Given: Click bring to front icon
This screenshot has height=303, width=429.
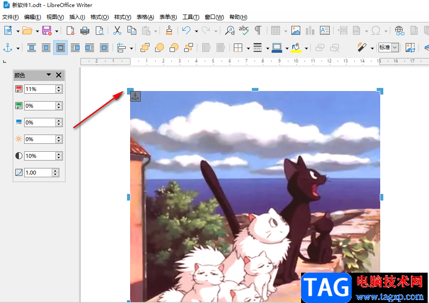Looking at the screenshot, I should pos(145,48).
